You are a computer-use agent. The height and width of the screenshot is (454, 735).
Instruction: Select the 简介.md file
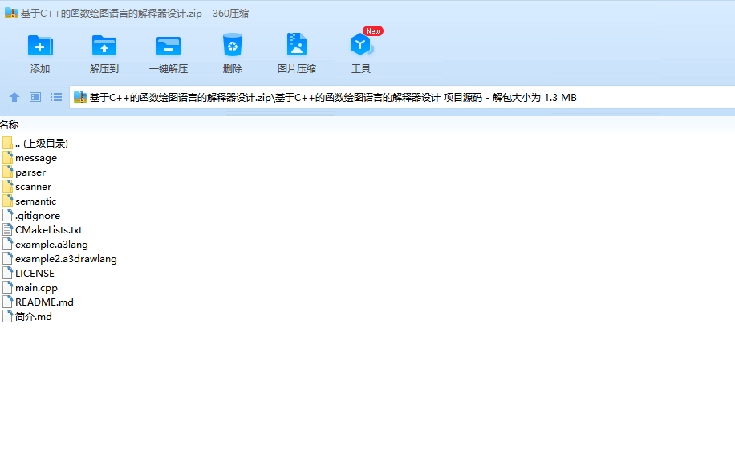click(x=27, y=317)
